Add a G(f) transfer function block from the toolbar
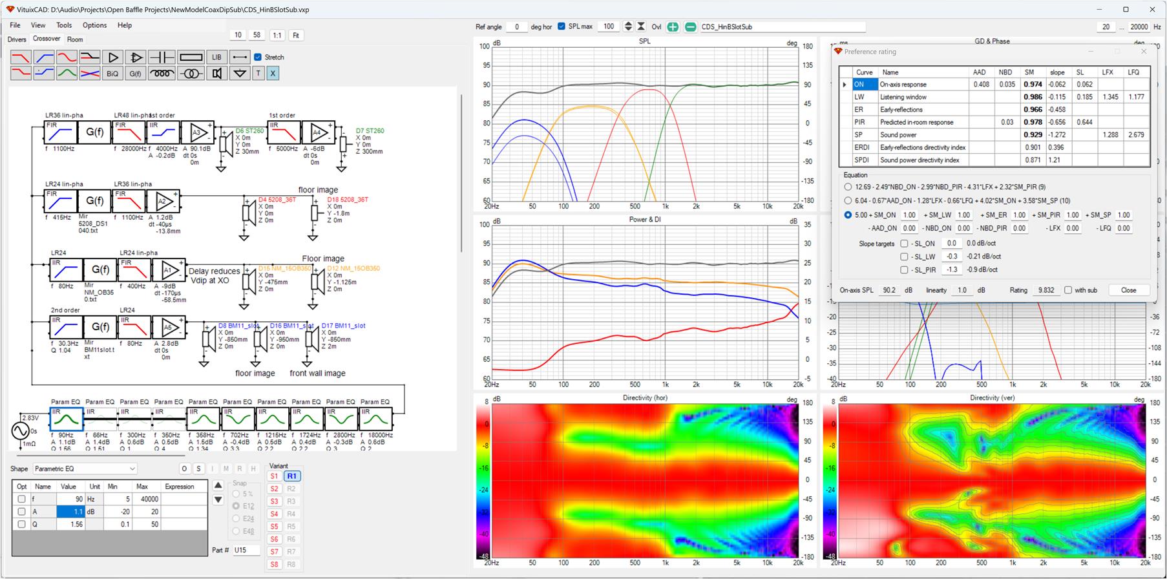This screenshot has width=1167, height=579. (x=136, y=73)
